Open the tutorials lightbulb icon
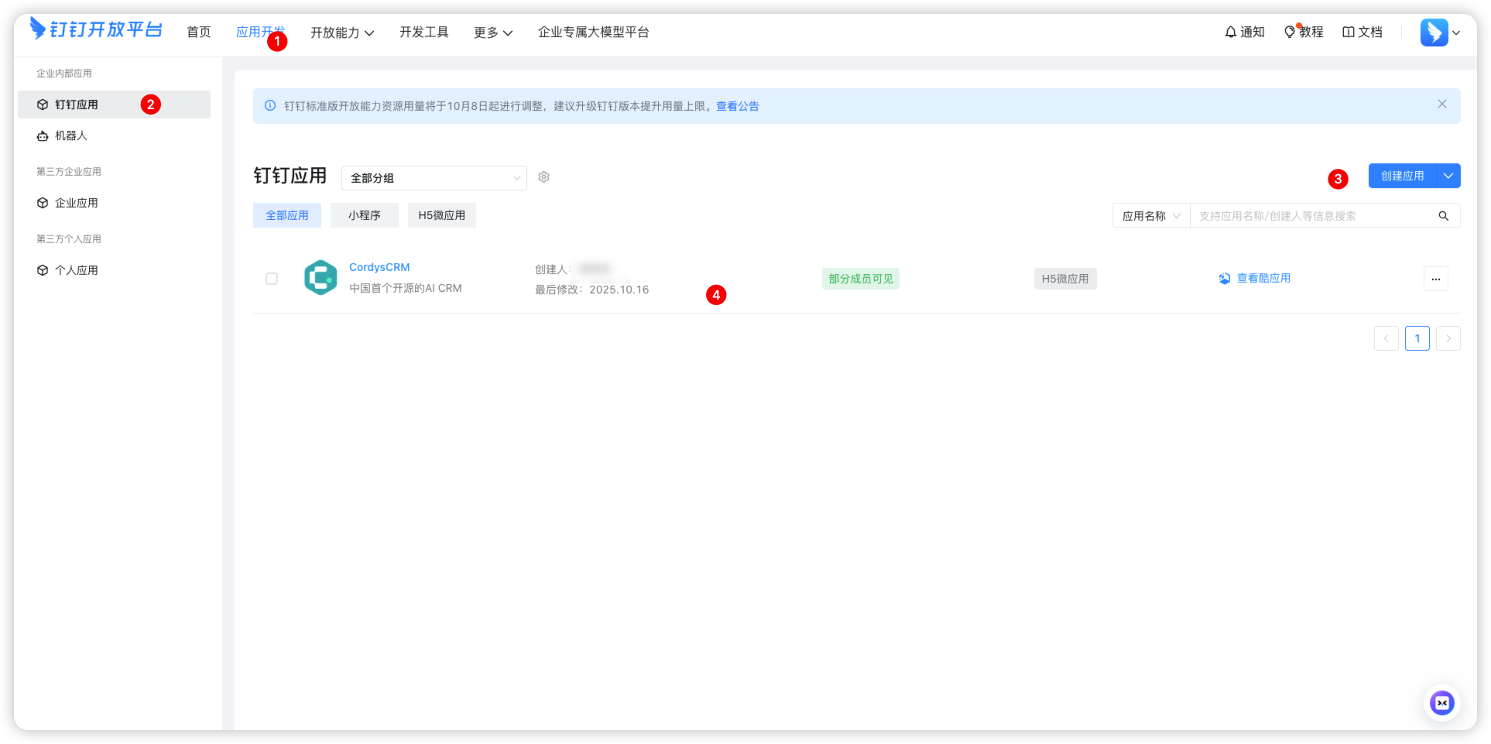Screen dimensions: 1491x744 1290,32
